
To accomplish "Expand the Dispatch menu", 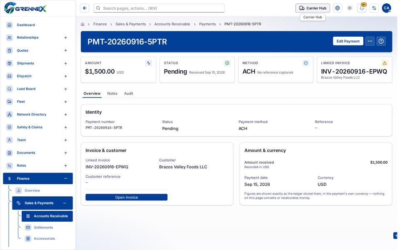I will click(65, 76).
